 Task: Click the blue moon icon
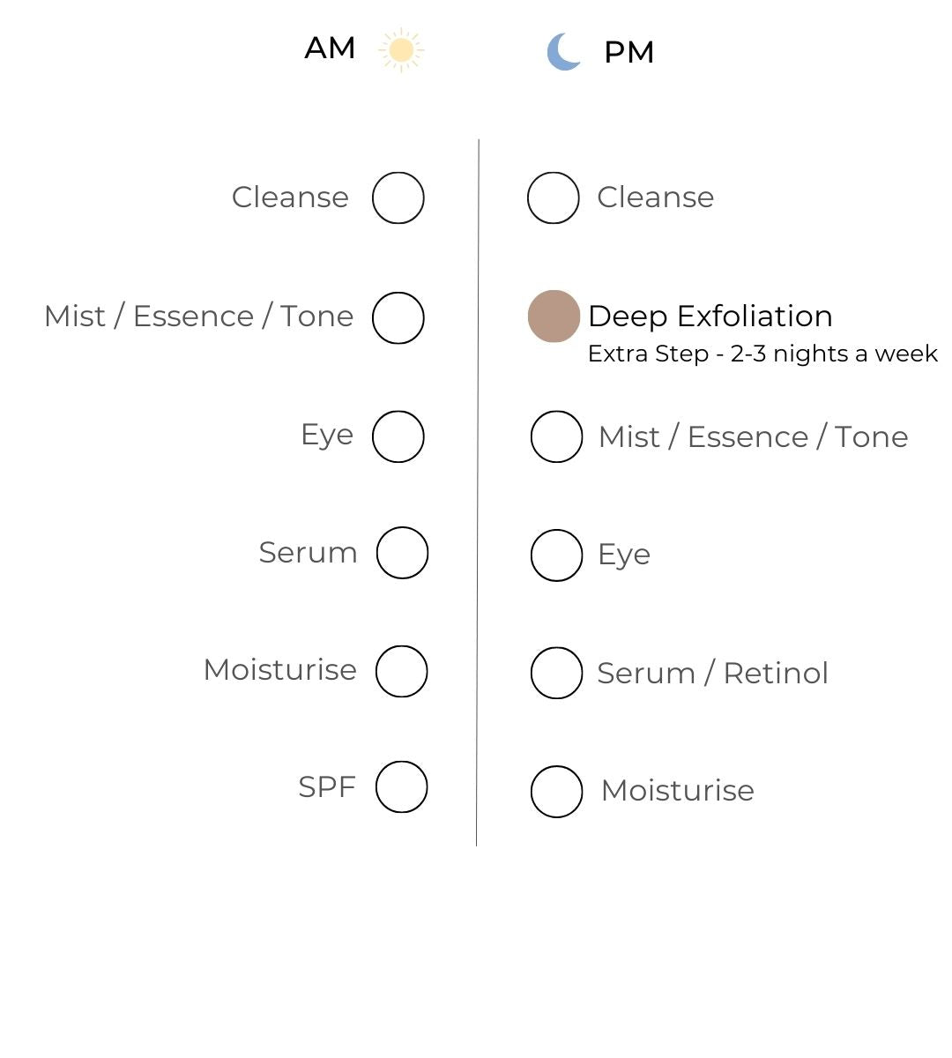[563, 52]
